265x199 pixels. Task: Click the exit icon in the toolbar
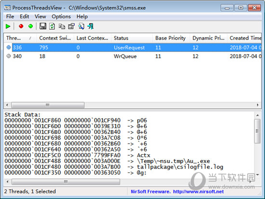91,27
